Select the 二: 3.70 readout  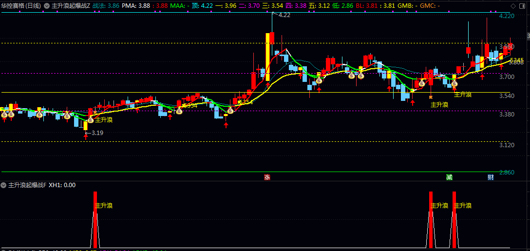249,6
